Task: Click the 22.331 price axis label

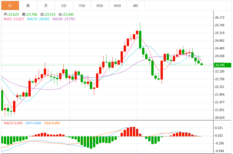Action: (220, 87)
